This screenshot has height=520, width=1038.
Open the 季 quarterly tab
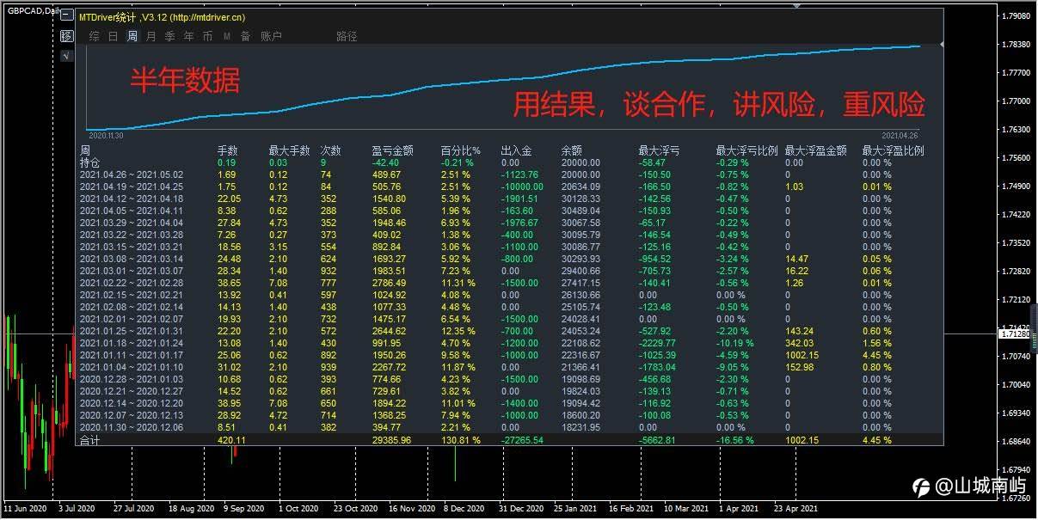pyautogui.click(x=170, y=36)
